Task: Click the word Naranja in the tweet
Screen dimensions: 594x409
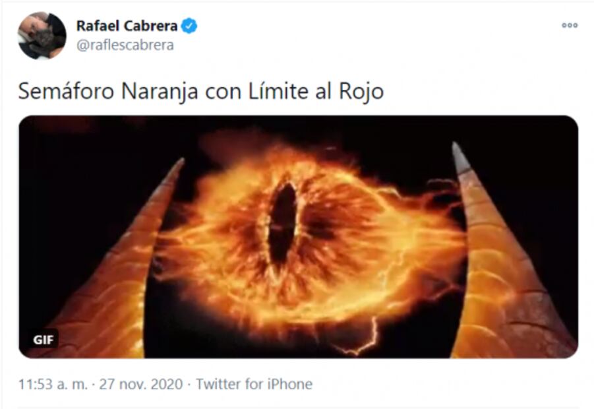Action: (160, 92)
